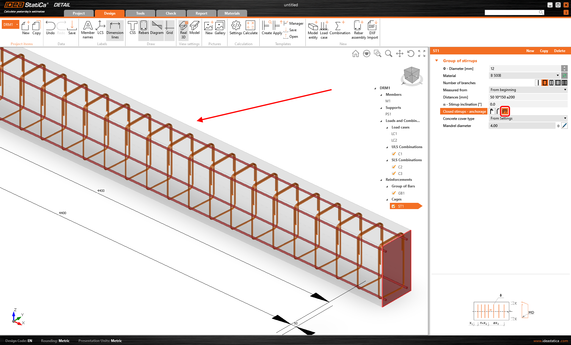571x345 pixels.
Task: Uncheck the C1 ULS combination checkbox
Action: pos(394,154)
